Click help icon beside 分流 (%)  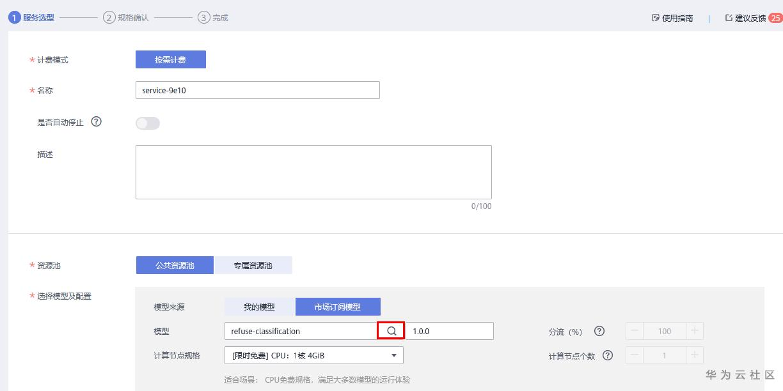point(599,331)
